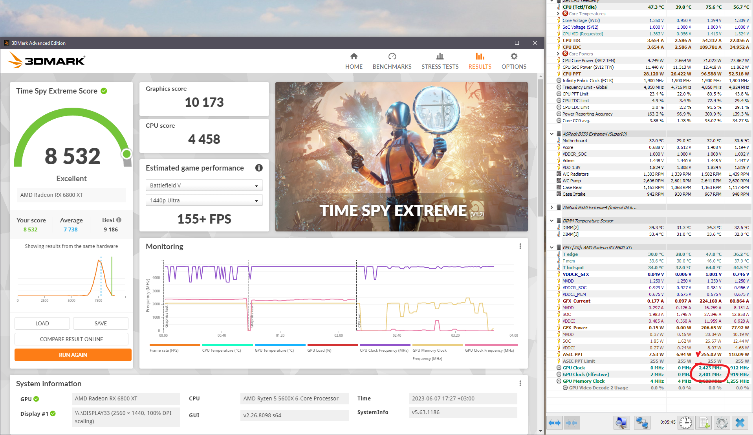This screenshot has height=435, width=753.
Task: Click the lightning icon beside GFX Power
Action: coord(559,328)
